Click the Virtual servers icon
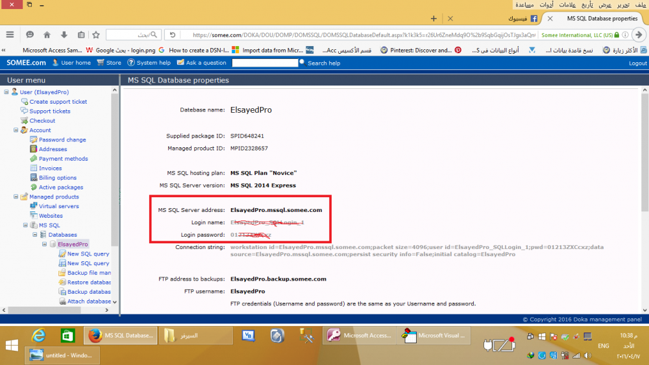This screenshot has width=649, height=365. [x=34, y=206]
